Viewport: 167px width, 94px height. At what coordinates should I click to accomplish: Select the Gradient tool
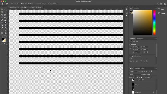tap(2, 25)
